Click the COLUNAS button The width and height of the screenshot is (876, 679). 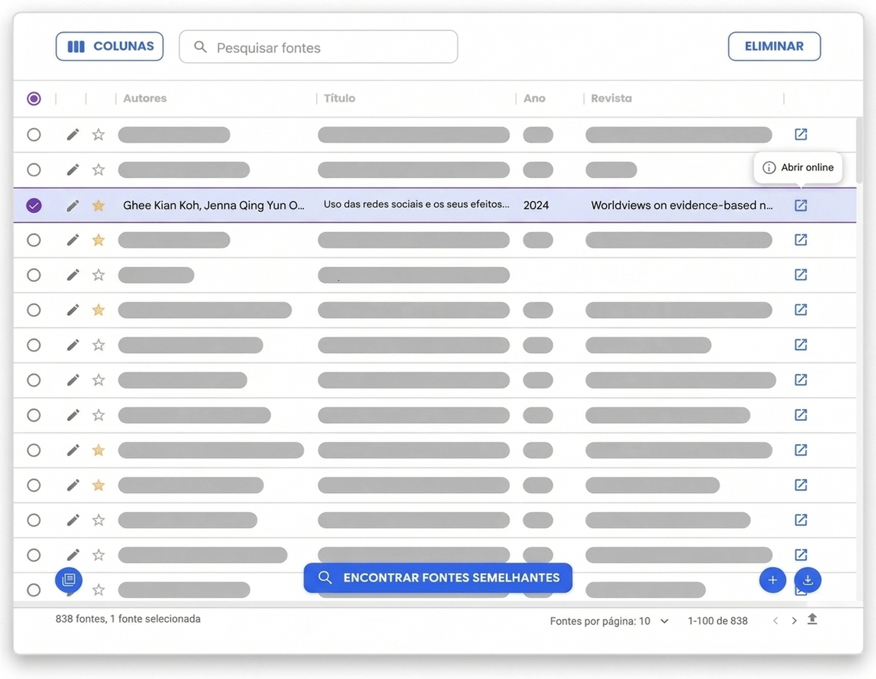coord(109,47)
